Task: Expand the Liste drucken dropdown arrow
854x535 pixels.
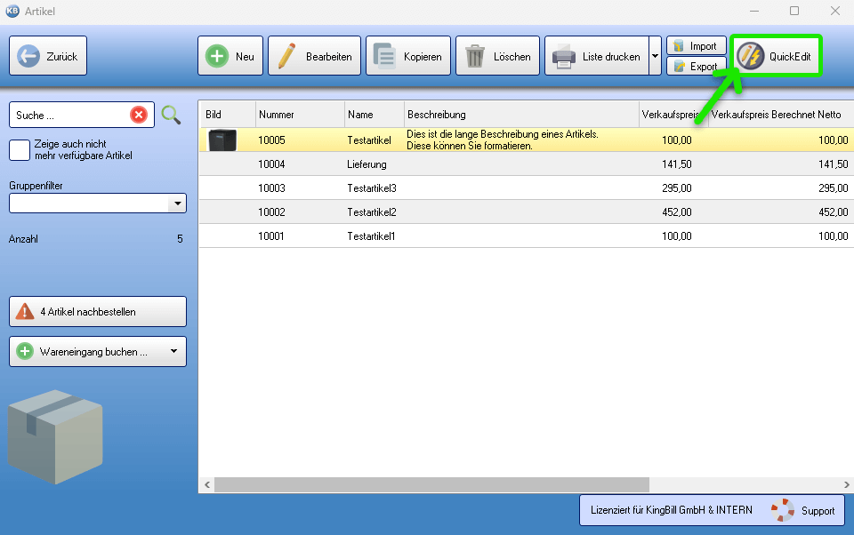Action: tap(655, 56)
